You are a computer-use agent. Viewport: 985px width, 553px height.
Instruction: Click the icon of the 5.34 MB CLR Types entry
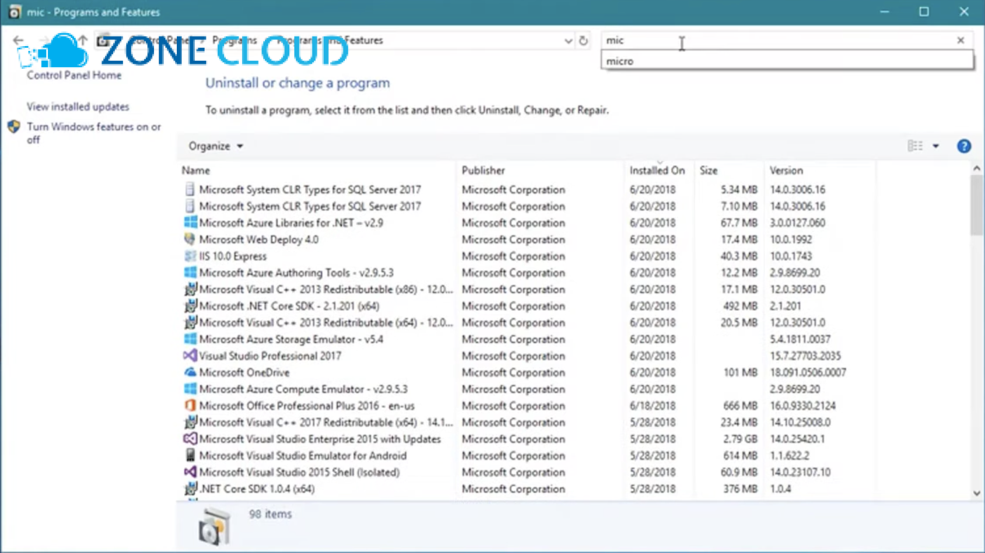190,190
